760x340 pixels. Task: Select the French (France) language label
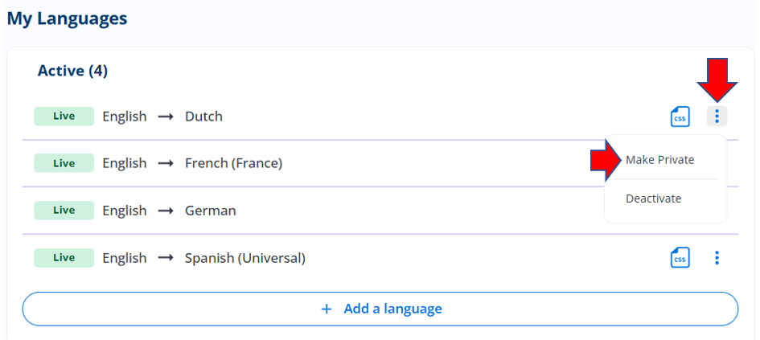tap(233, 164)
